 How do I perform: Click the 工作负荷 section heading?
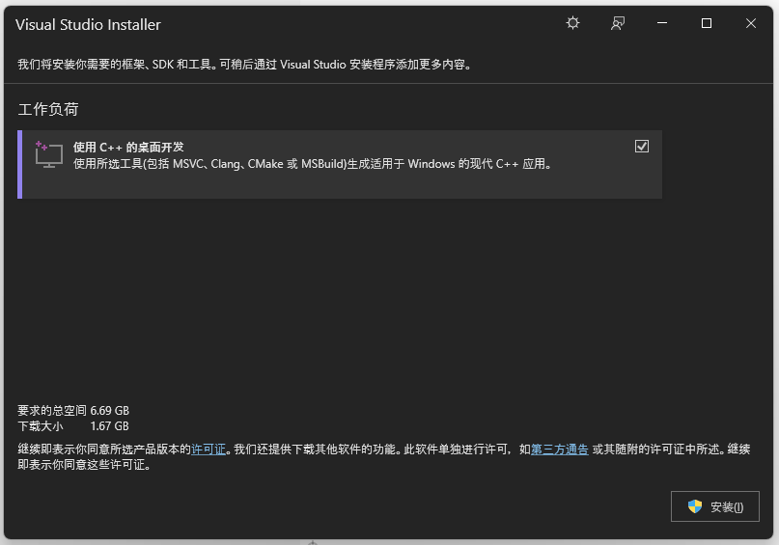pyautogui.click(x=48, y=109)
